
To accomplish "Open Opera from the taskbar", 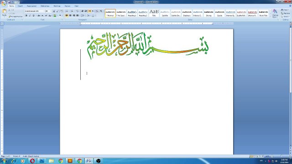I will 32,161.
